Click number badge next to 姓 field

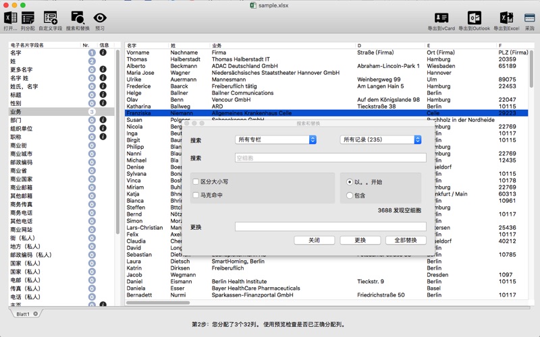pyautogui.click(x=92, y=61)
